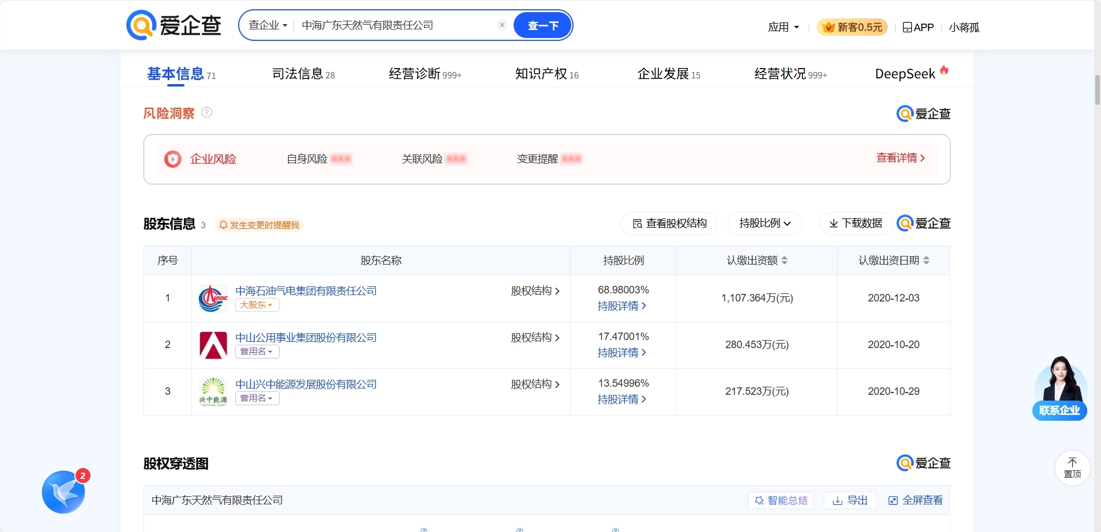Image resolution: width=1101 pixels, height=532 pixels.
Task: Open the 联系企业 customer service avatar
Action: click(1060, 387)
